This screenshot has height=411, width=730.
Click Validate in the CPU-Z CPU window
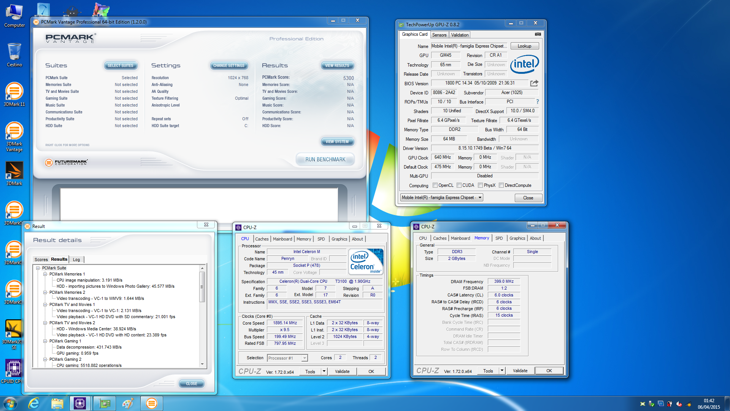[342, 371]
